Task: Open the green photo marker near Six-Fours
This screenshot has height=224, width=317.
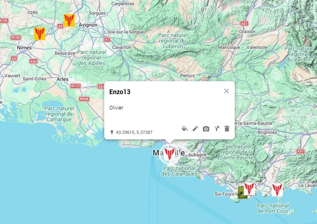Action: [241, 193]
